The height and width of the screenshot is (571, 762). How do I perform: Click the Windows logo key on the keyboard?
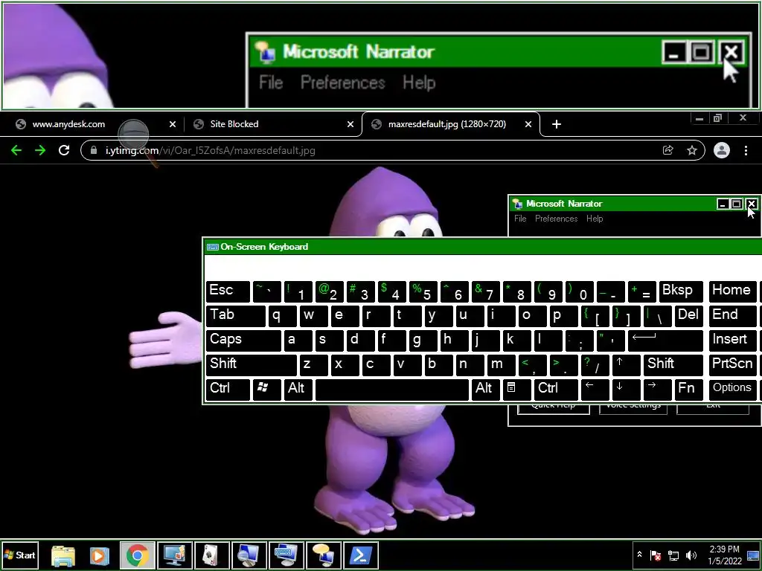[267, 390]
